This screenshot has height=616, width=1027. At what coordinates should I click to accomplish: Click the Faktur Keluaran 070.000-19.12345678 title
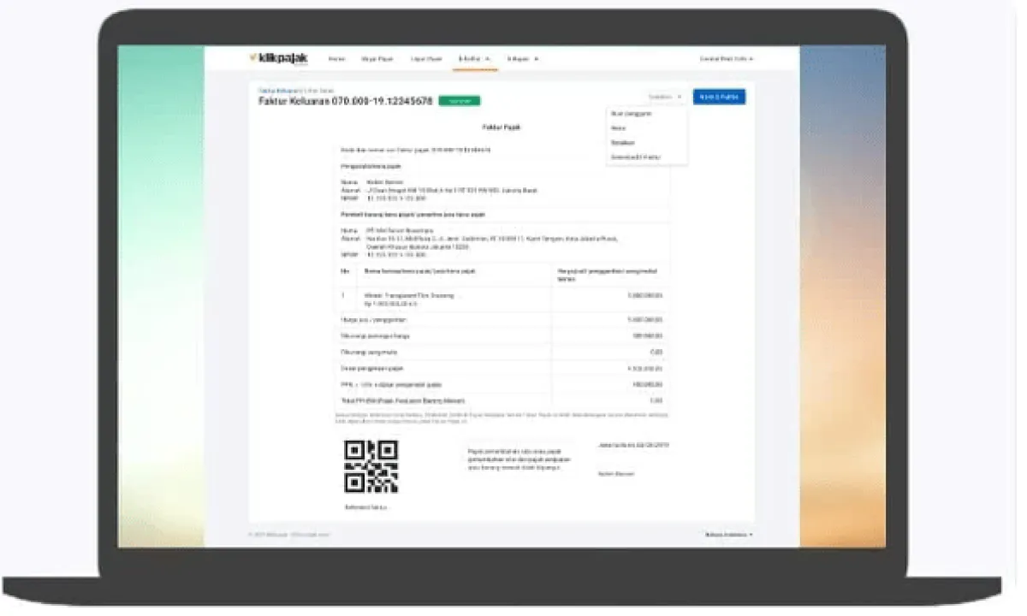point(346,101)
